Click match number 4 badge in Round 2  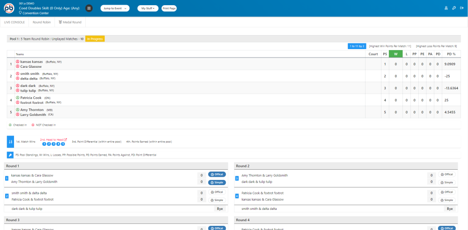237,196
